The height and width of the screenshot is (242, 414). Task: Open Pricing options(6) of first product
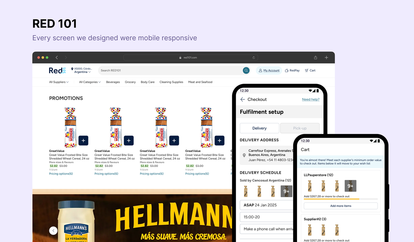click(x=61, y=174)
